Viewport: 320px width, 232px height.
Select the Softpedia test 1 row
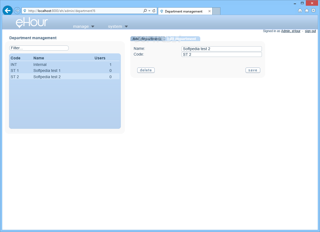pyautogui.click(x=65, y=71)
